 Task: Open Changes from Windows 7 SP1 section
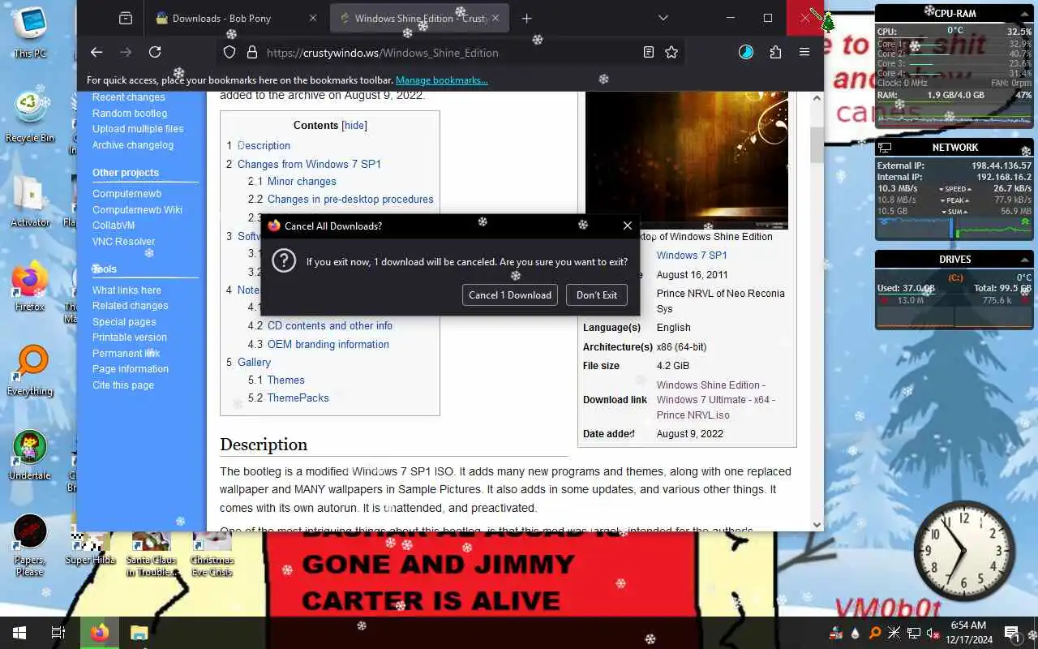click(x=309, y=164)
